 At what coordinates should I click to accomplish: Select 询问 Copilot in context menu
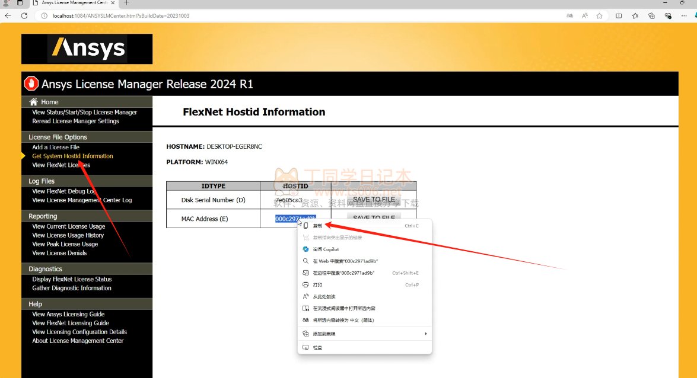click(x=326, y=249)
